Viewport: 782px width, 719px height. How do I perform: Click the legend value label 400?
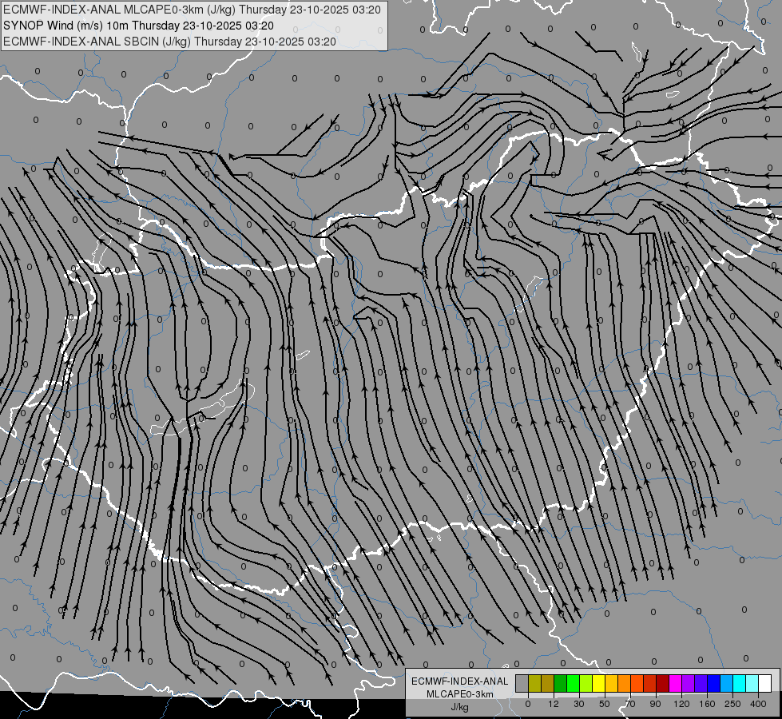[758, 704]
